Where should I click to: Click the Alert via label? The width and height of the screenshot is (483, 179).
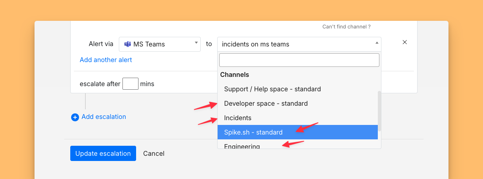(101, 44)
